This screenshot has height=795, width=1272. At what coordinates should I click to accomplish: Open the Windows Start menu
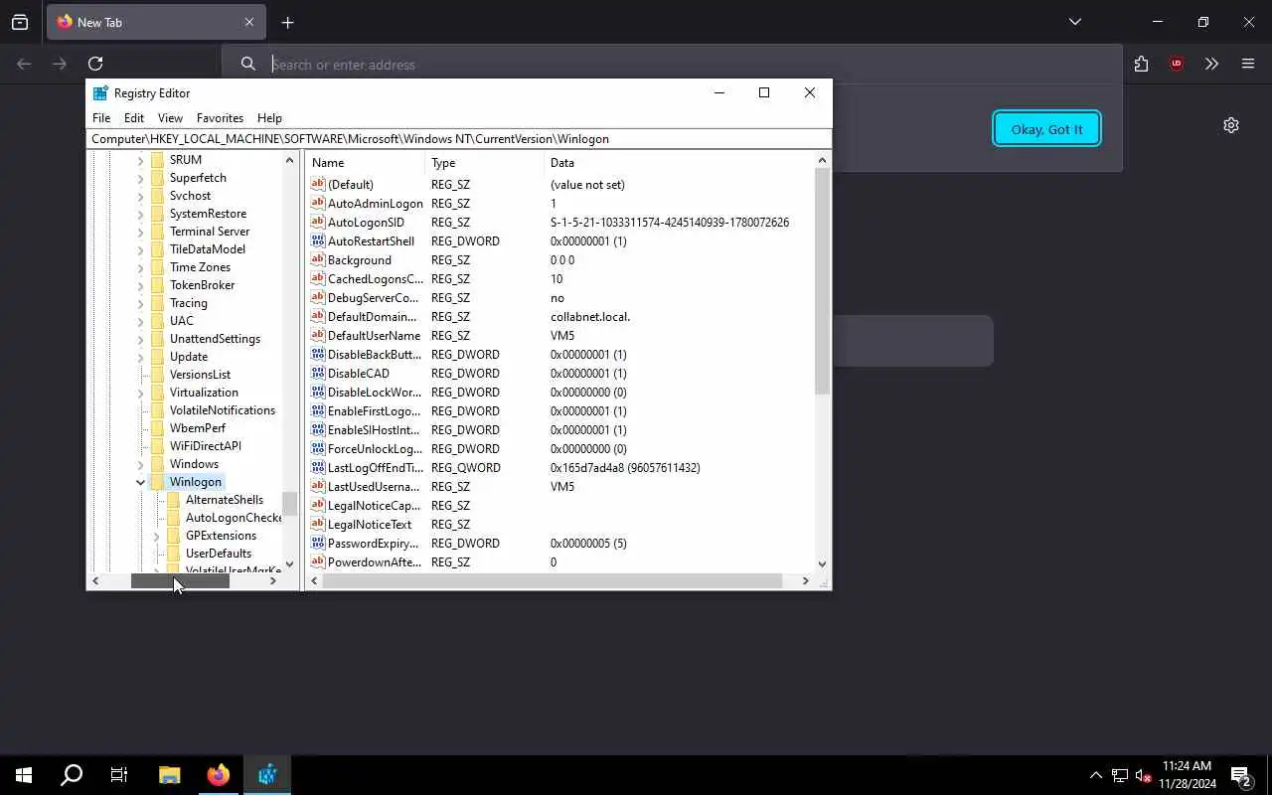[x=24, y=775]
